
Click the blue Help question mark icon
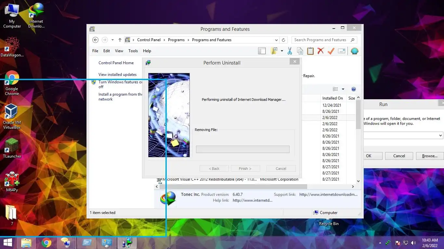tap(354, 89)
